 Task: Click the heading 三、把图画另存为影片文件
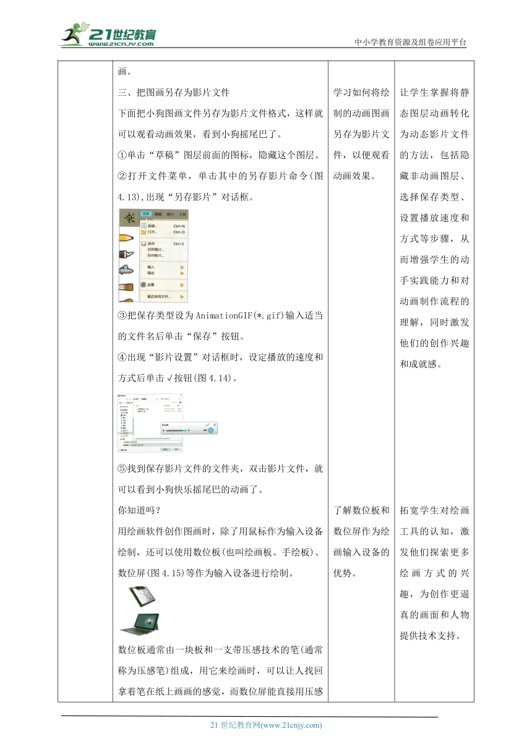pos(174,93)
